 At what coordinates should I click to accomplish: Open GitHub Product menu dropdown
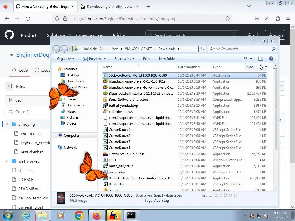(31, 35)
